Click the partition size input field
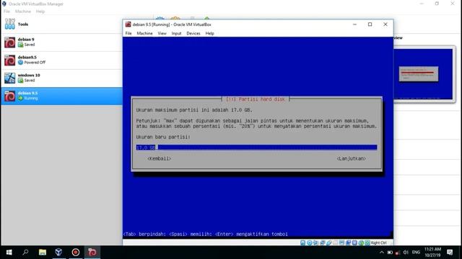 256,147
